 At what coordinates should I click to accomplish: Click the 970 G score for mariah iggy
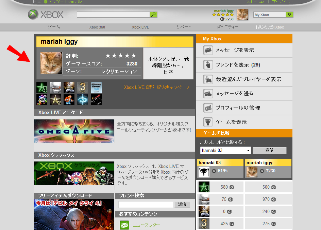coord(269,199)
